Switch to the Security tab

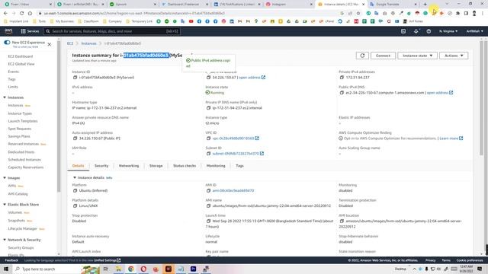point(101,166)
